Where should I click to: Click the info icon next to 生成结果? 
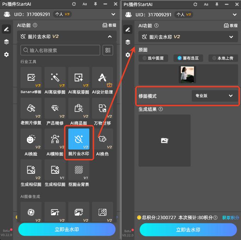click(161, 109)
